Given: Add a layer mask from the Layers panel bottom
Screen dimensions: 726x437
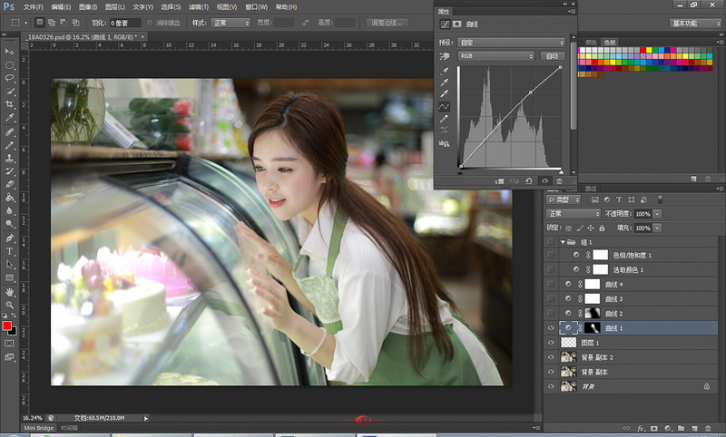Looking at the screenshot, I should coord(653,429).
